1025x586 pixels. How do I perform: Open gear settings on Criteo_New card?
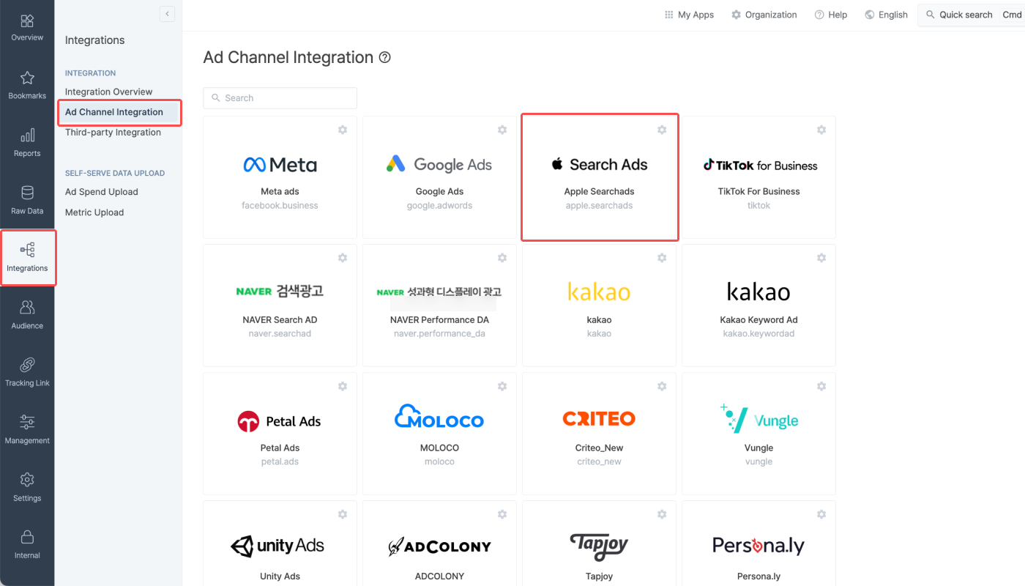pos(662,386)
